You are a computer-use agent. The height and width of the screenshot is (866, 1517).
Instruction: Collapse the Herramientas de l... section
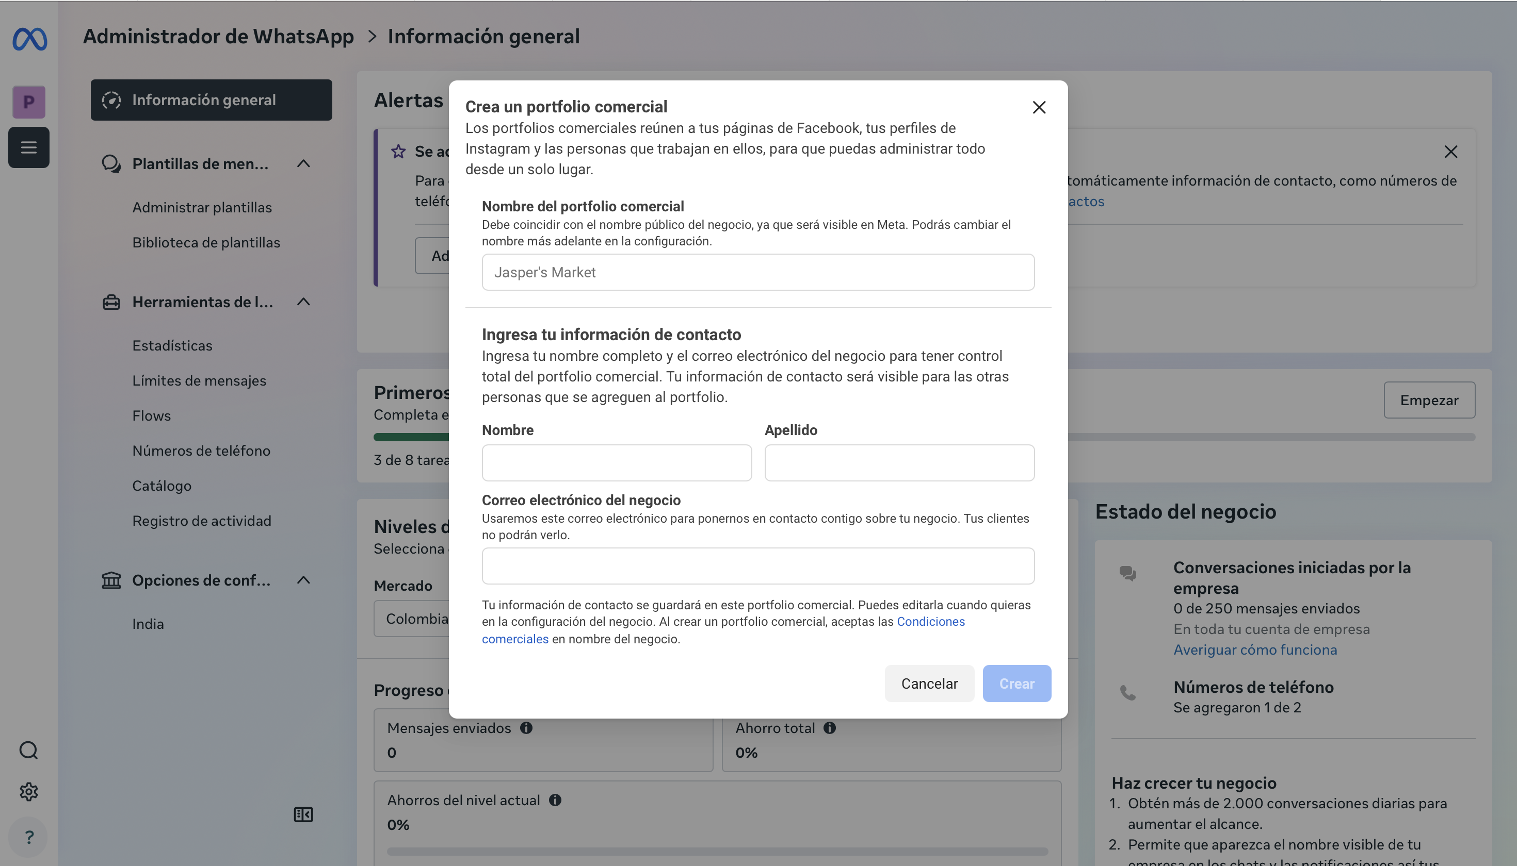303,302
